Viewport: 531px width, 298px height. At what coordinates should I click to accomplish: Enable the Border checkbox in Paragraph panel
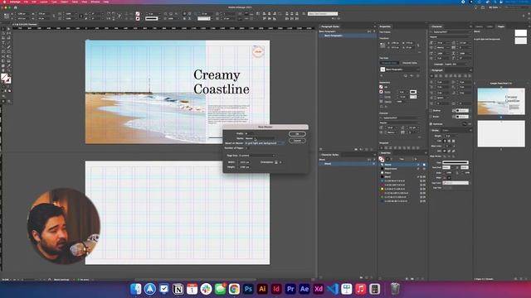click(431, 117)
